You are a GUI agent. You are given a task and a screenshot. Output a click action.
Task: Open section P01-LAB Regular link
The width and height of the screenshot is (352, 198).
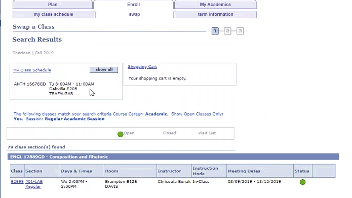click(34, 184)
